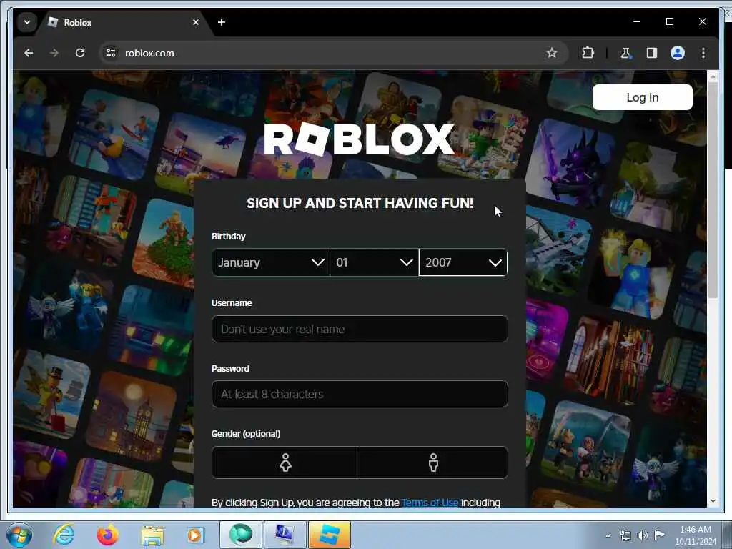The height and width of the screenshot is (549, 732).
Task: Open Windows Explorer folder on taskbar
Action: click(152, 535)
